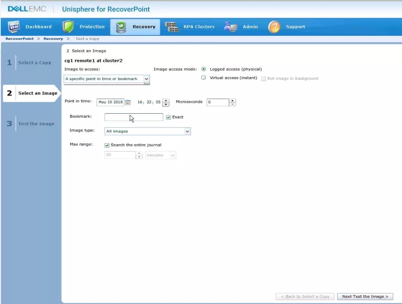Viewport: 402px width, 304px height.
Task: Click the cg1 remote1 at cluster2 heading
Action: click(x=93, y=61)
